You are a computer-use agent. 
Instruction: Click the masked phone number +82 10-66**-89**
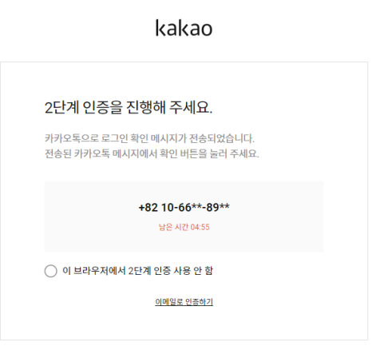pyautogui.click(x=184, y=207)
